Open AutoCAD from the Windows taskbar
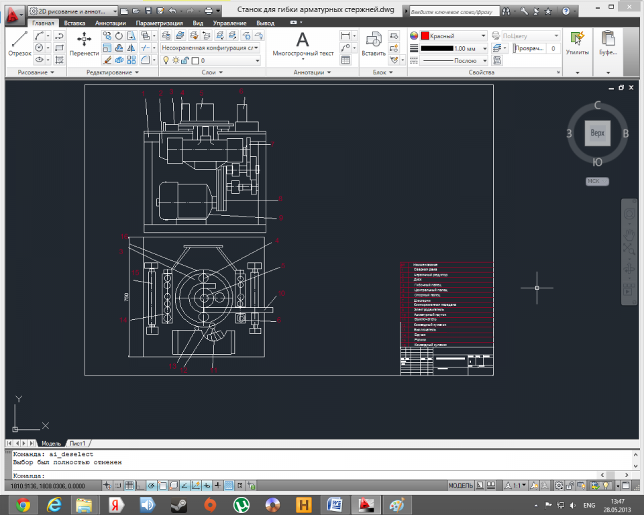Viewport: 644px width, 515px height. [365, 505]
